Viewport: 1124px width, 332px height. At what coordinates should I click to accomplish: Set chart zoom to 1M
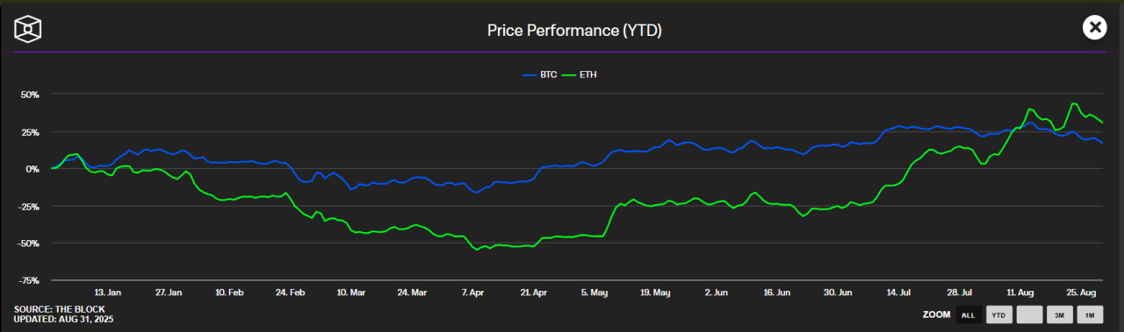click(1089, 314)
